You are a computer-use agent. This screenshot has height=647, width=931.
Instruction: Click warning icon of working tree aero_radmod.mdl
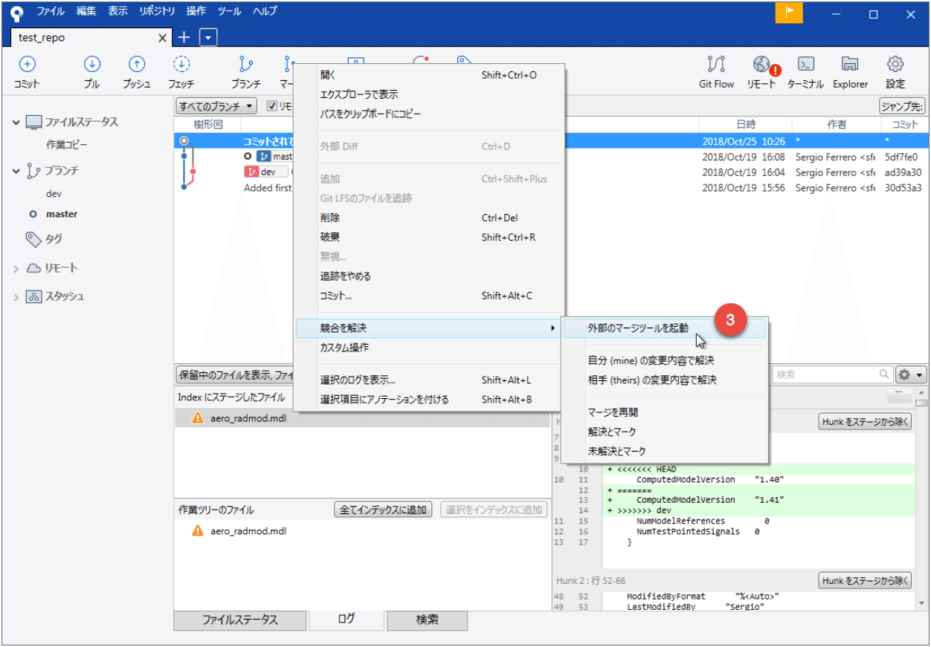point(197,531)
